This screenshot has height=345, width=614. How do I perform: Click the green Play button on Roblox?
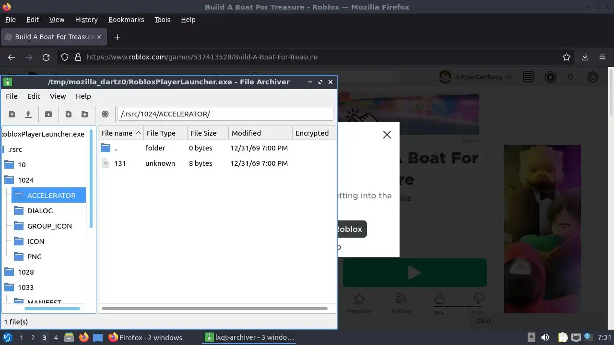pyautogui.click(x=414, y=273)
